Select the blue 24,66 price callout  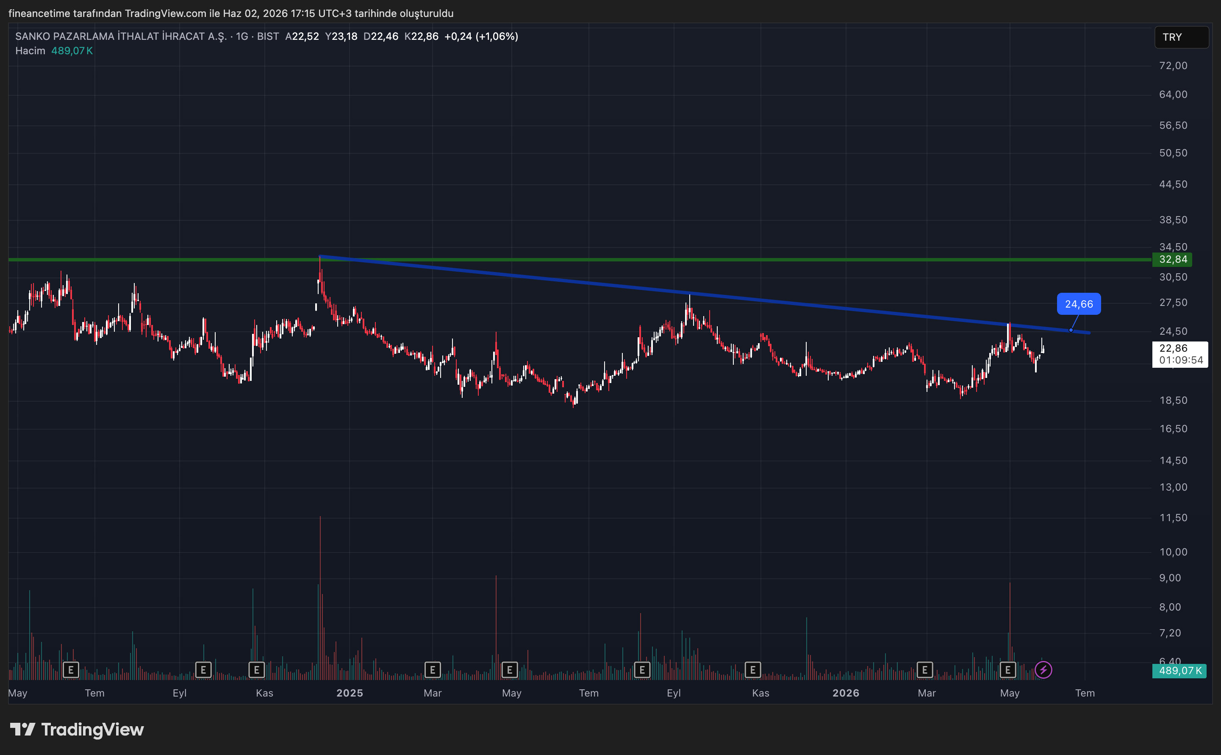[1078, 304]
